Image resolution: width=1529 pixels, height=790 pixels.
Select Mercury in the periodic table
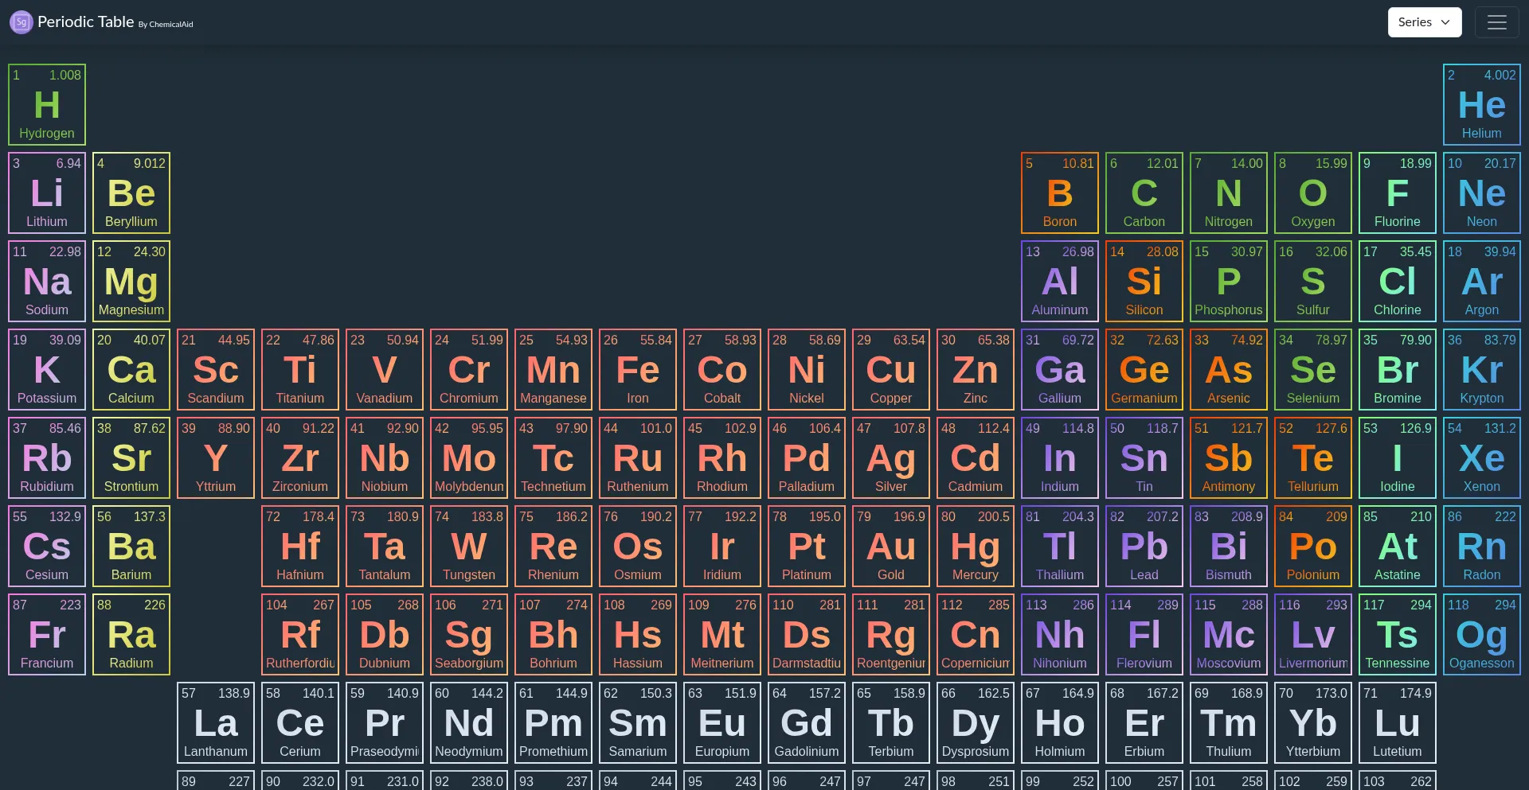975,546
